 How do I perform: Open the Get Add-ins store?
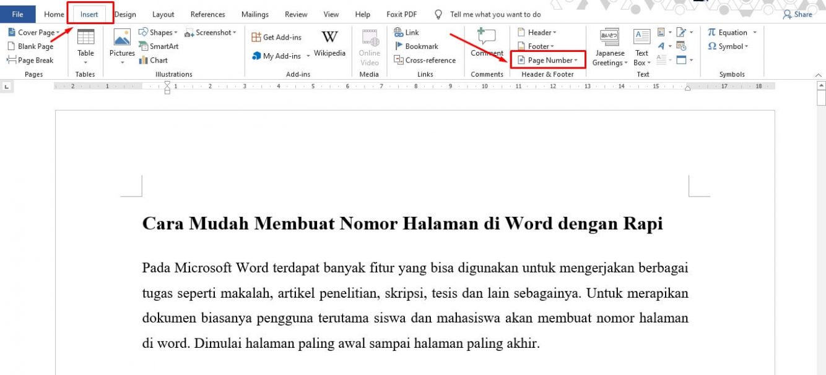tap(277, 37)
